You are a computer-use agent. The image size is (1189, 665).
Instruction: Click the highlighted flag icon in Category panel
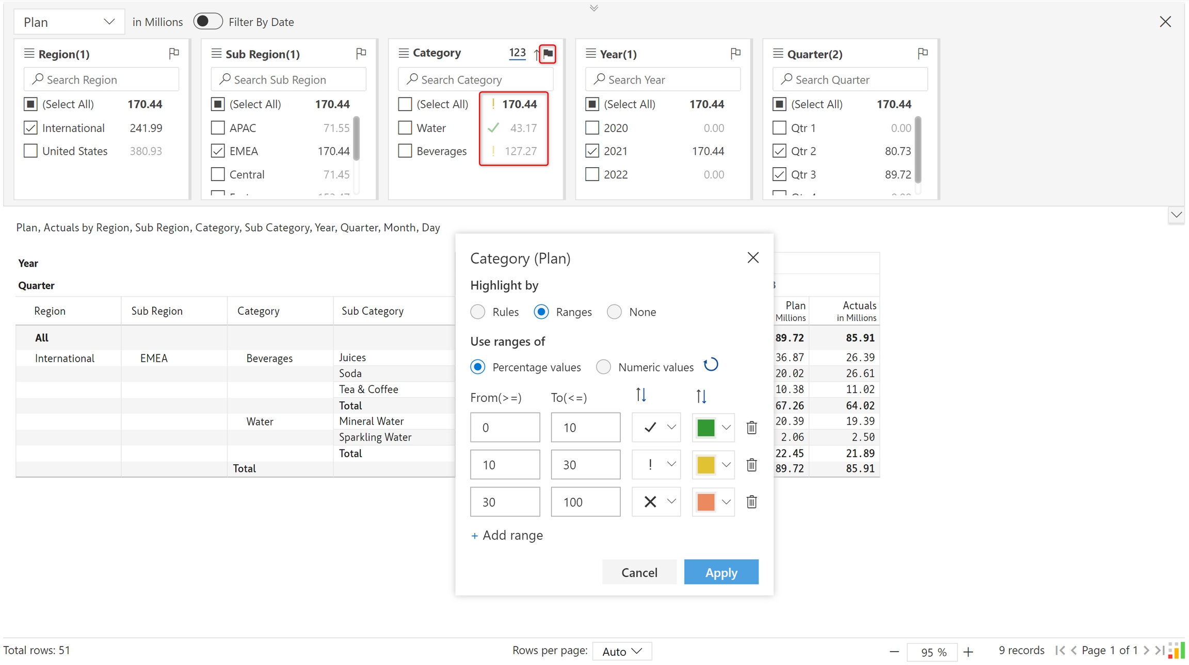point(548,53)
